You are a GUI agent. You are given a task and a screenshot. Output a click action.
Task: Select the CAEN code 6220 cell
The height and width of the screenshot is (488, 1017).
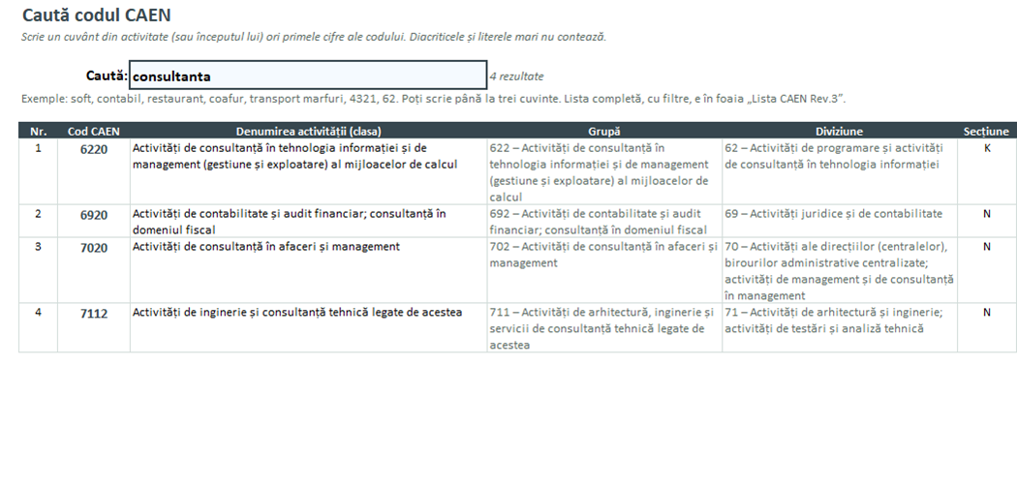[x=93, y=171]
